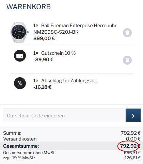The width and height of the screenshot is (143, 164).
Task: Delete the Gutschein 10 % voucher via trash icon
Action: [127, 60]
